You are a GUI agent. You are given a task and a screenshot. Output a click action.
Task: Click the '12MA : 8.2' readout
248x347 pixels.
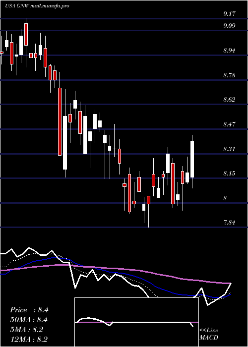click(29, 340)
